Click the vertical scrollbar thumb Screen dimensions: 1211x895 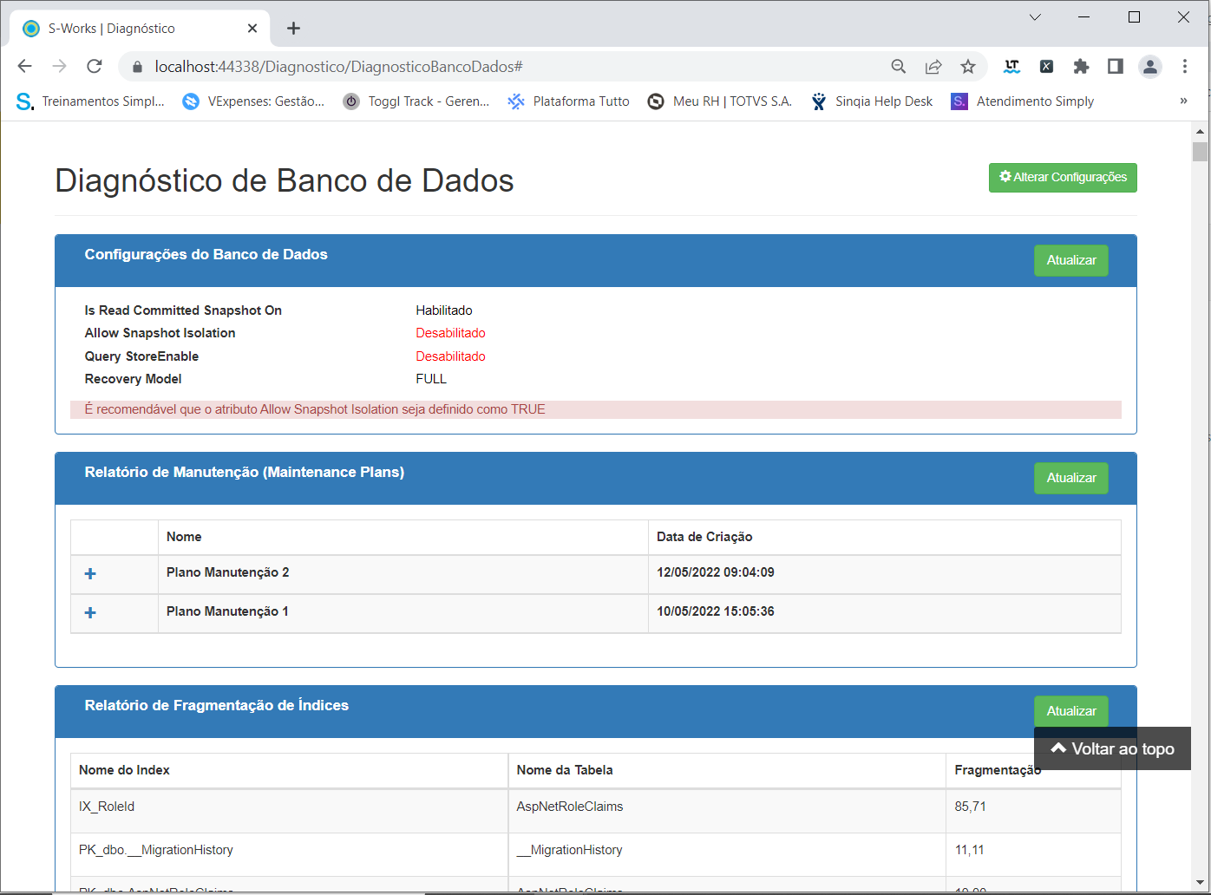point(1200,152)
